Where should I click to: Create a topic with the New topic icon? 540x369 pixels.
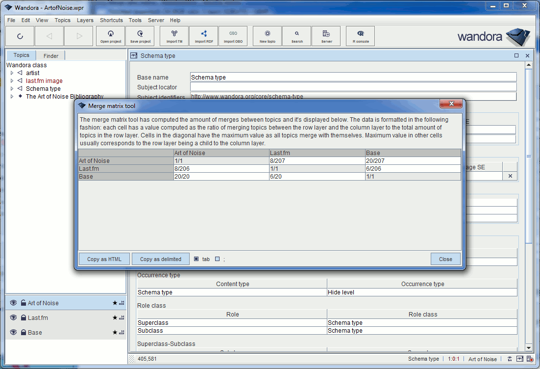point(267,36)
